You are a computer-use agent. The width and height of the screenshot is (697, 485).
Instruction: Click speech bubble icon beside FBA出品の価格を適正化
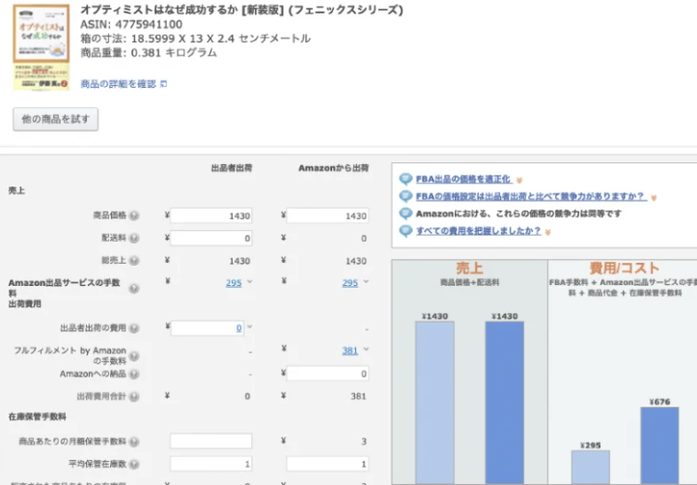pos(405,179)
